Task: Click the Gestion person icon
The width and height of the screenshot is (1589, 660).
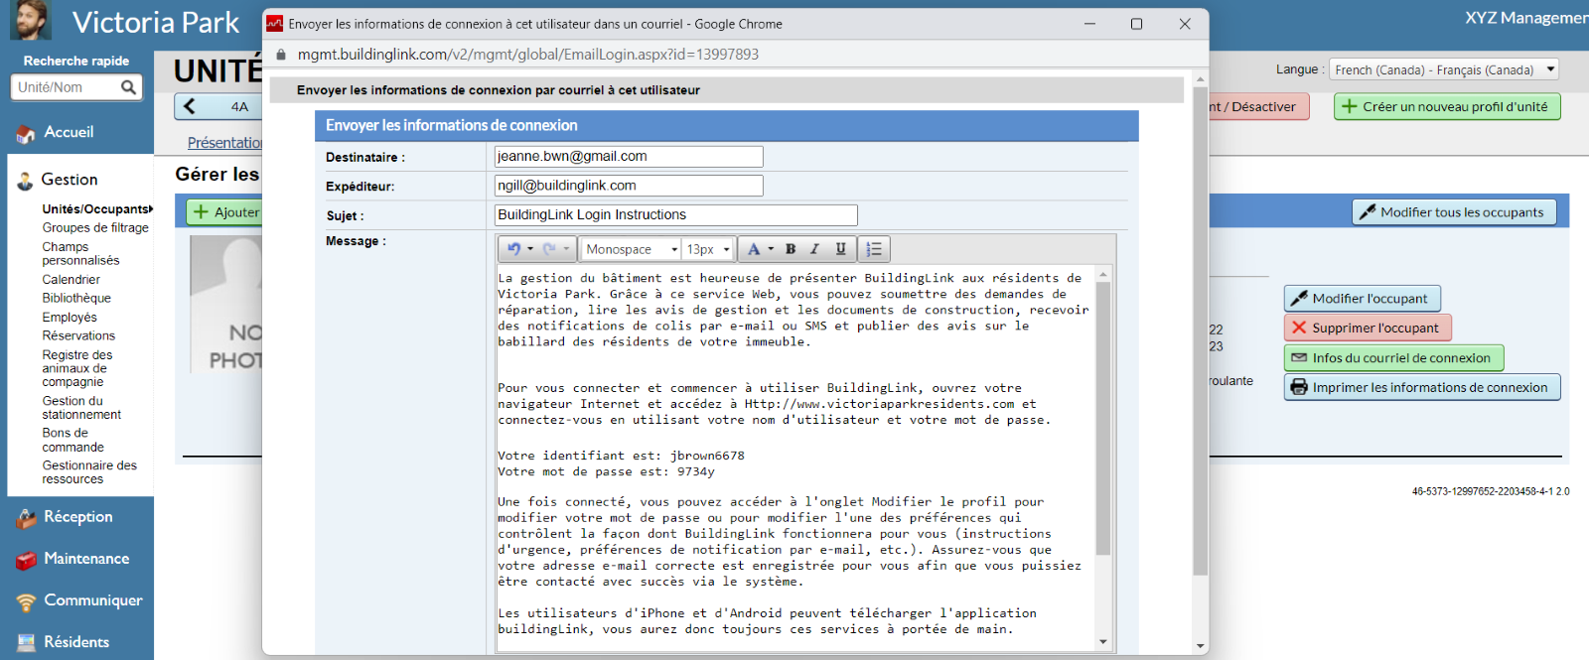Action: (x=26, y=182)
